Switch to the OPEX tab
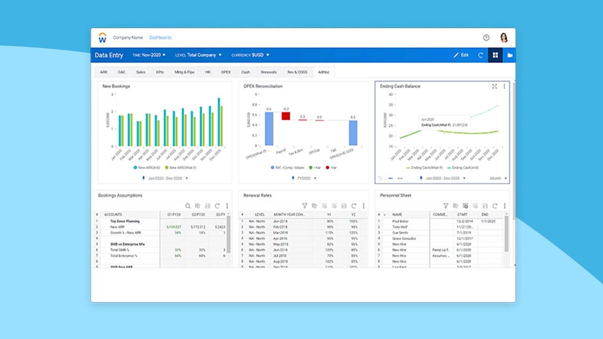Screen dimensions: 603x339 226,72
